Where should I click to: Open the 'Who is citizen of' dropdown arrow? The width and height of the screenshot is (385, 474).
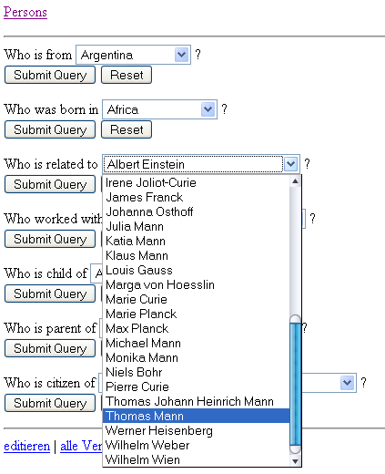point(348,383)
